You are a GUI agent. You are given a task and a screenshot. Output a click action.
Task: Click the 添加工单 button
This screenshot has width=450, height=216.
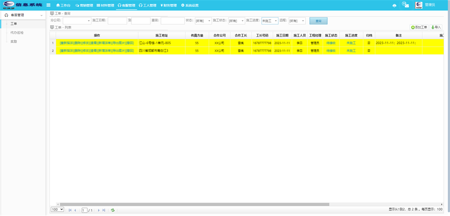click(x=419, y=28)
